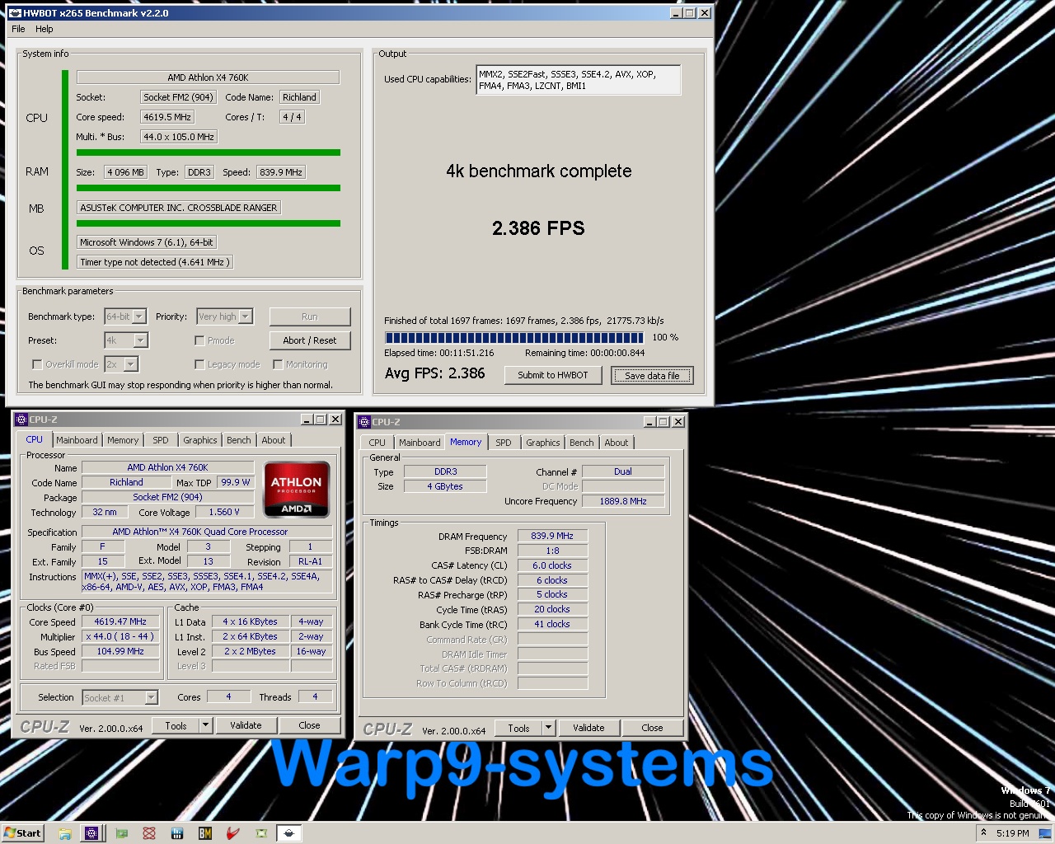The width and height of the screenshot is (1055, 844).
Task: Expand Tools arrow in right CPU-Z
Action: (549, 728)
